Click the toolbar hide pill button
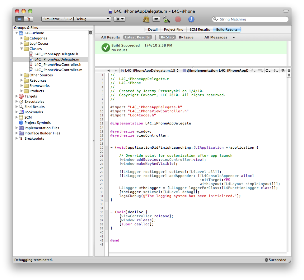This screenshot has width=304, height=280. click(286, 11)
